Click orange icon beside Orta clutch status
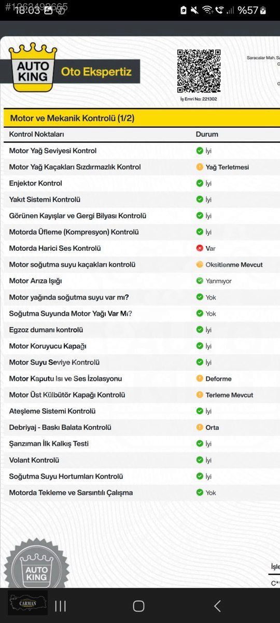 (x=200, y=427)
